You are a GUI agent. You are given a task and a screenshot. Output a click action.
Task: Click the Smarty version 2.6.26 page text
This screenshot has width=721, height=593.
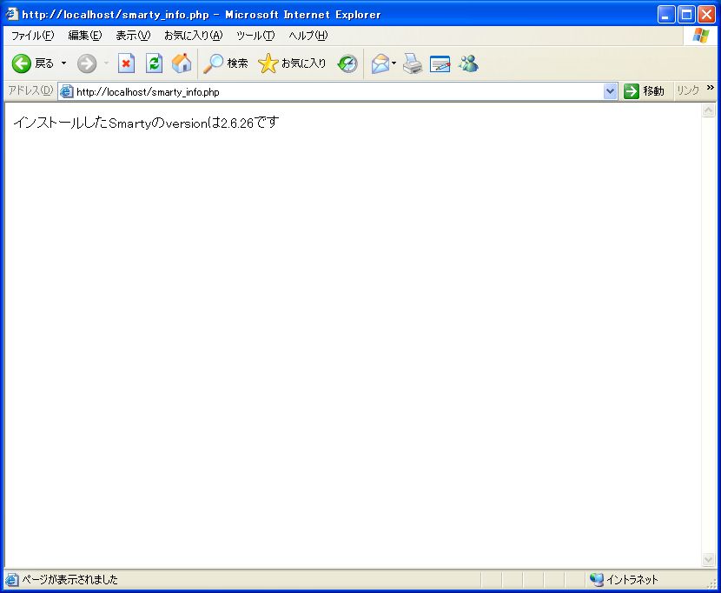[146, 123]
